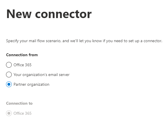
Task: Click the word New in the heading
Action: pyautogui.click(x=19, y=14)
